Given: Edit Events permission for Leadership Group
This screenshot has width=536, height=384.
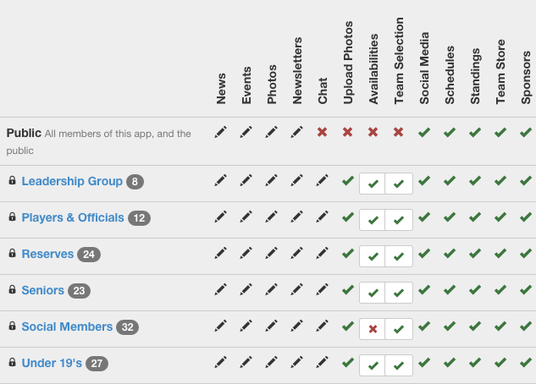Looking at the screenshot, I should (246, 180).
